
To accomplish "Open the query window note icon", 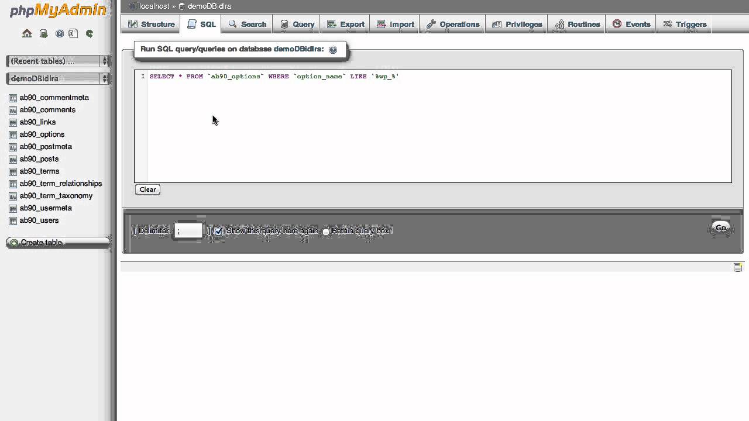I will [x=738, y=267].
